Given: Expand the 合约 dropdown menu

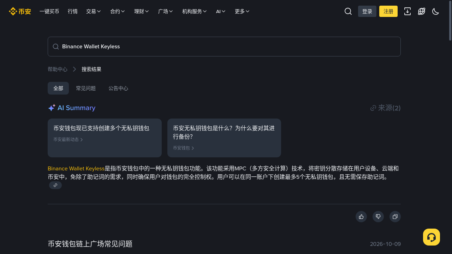Looking at the screenshot, I should pos(118,11).
